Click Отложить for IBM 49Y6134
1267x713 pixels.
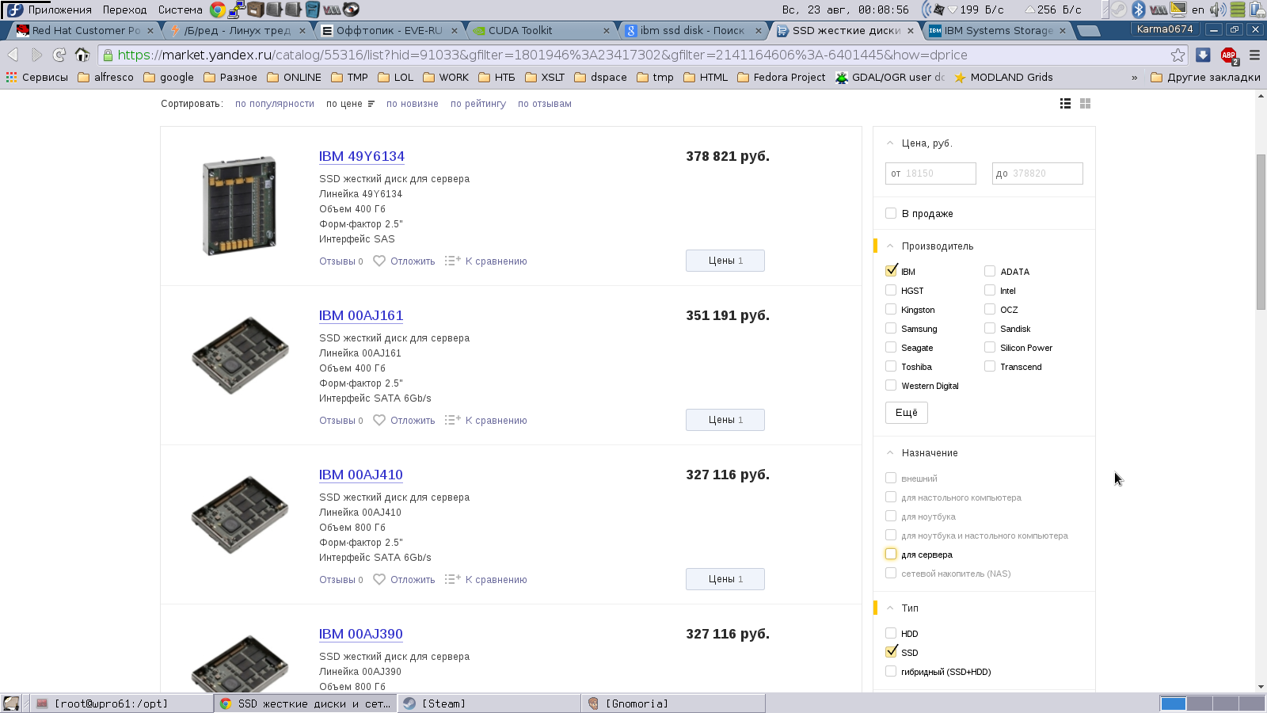point(413,261)
